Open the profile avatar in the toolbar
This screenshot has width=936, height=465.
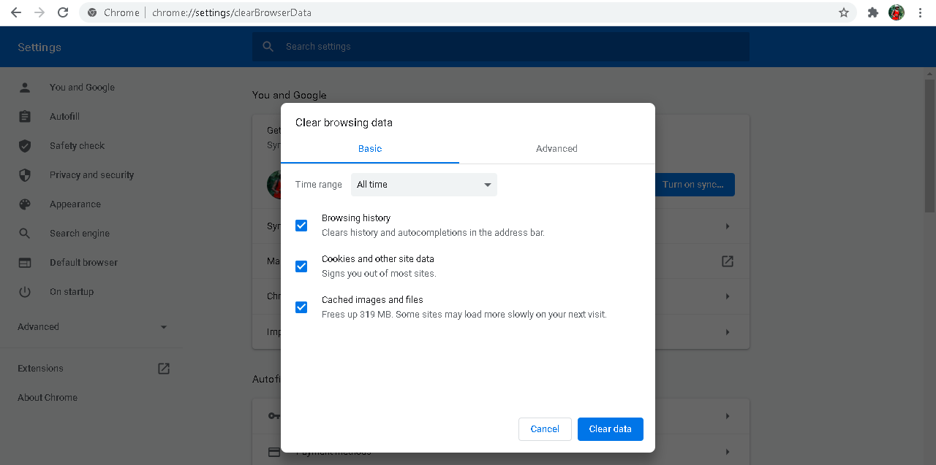pos(897,12)
